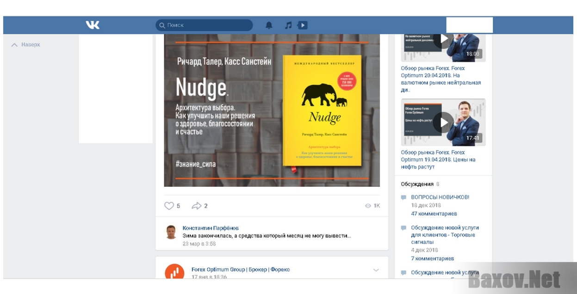Click the share count 2
577x294 pixels.
point(206,206)
